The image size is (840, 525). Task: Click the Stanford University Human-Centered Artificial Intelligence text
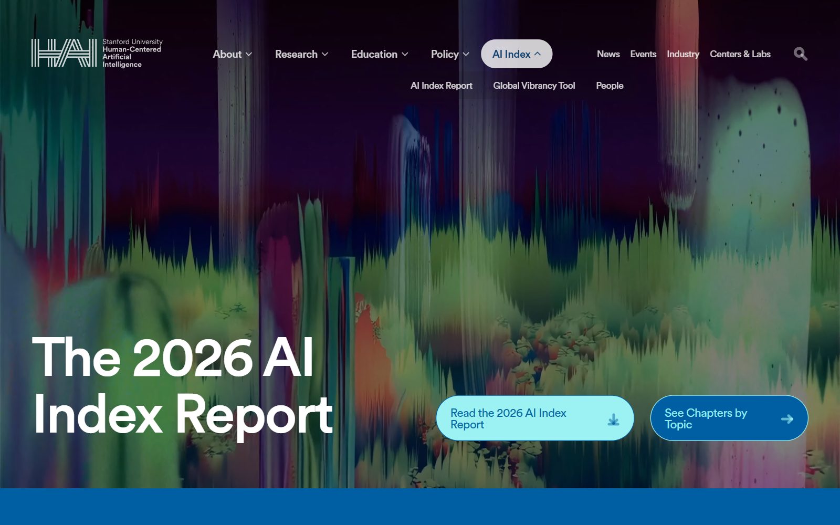[x=132, y=53]
